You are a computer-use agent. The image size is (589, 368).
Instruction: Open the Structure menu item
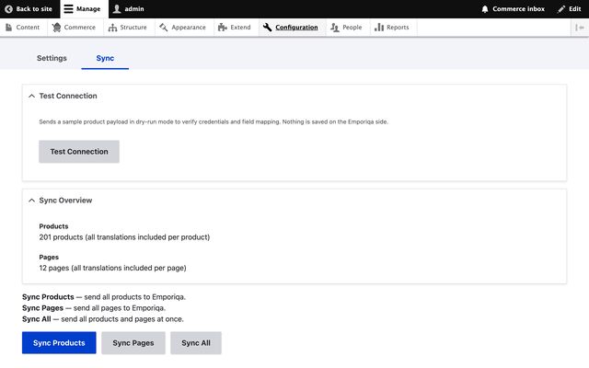pos(133,28)
